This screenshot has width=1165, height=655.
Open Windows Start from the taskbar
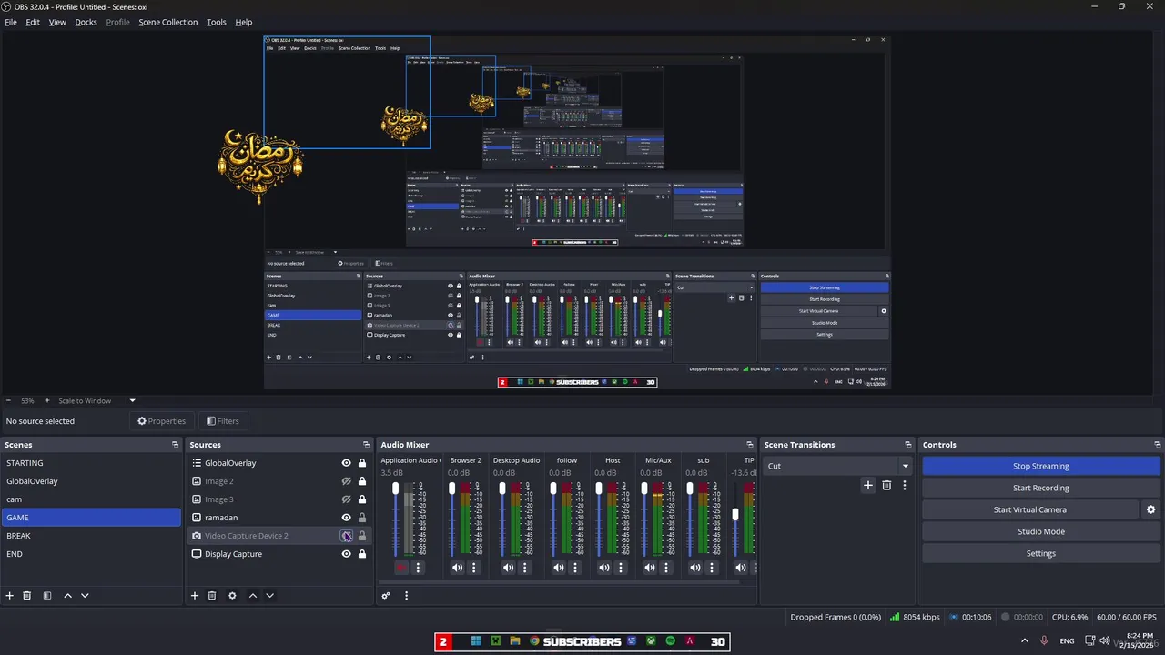pyautogui.click(x=476, y=641)
